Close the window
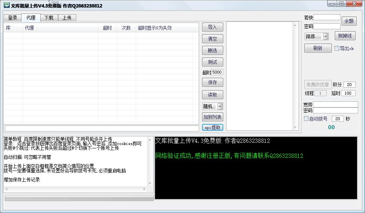This screenshot has width=365, height=213. click(354, 3)
